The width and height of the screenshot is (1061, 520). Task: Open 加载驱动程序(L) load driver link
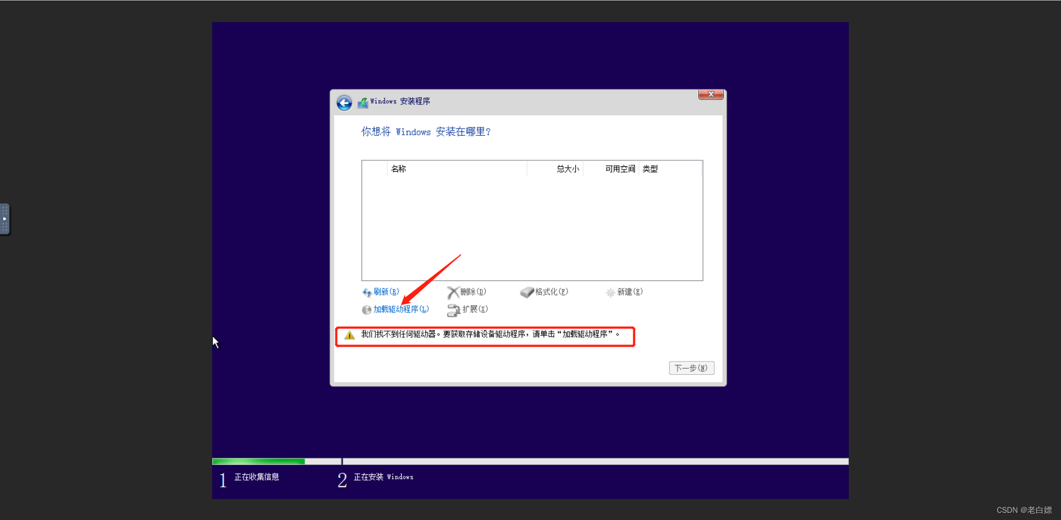(x=401, y=309)
